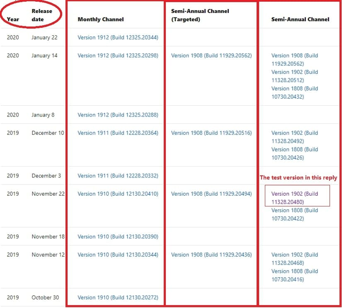Viewport: 342px width, 308px height.
Task: Select the January 14 release date cell
Action: pos(44,56)
